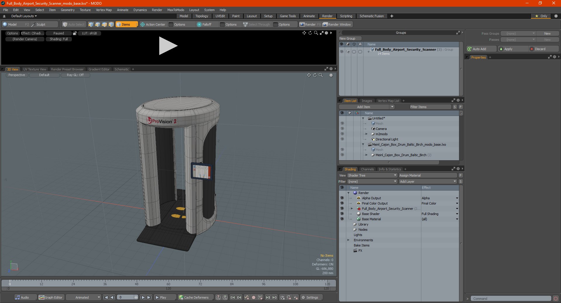
Task: Switch to the Channels tab
Action: (x=367, y=169)
